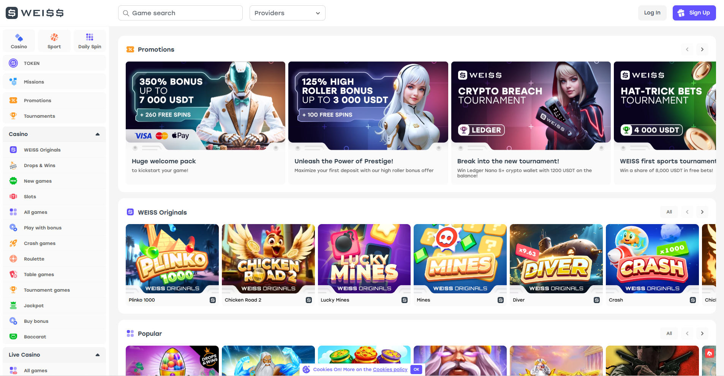Click the Roulette sidebar icon
The width and height of the screenshot is (724, 376).
coord(13,259)
